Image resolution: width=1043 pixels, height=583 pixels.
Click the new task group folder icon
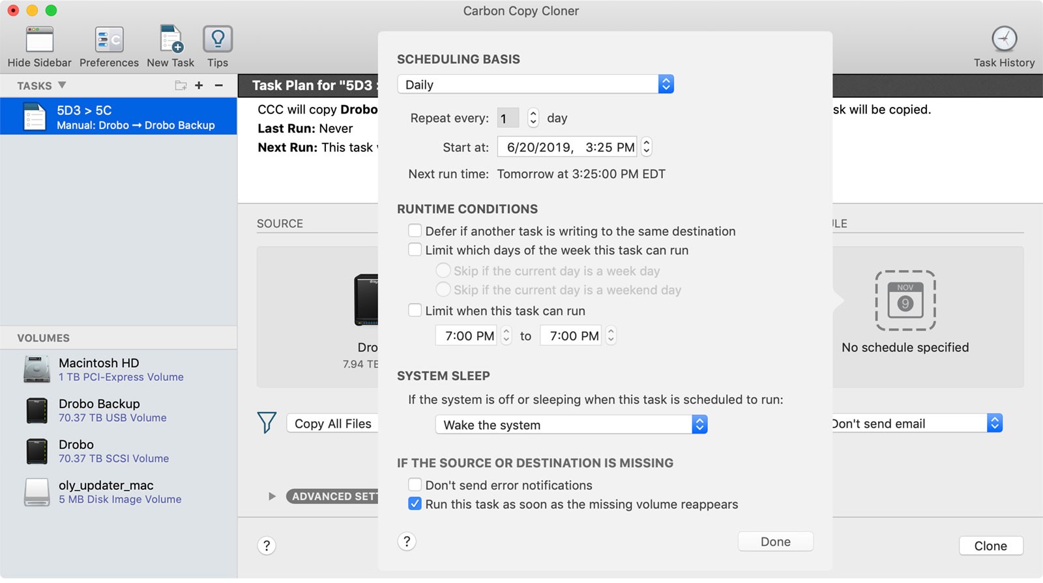click(x=181, y=85)
